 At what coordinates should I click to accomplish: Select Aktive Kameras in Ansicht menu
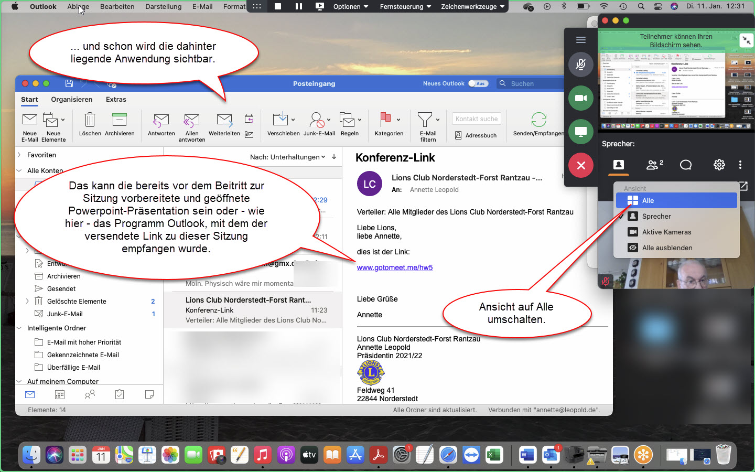click(676, 232)
